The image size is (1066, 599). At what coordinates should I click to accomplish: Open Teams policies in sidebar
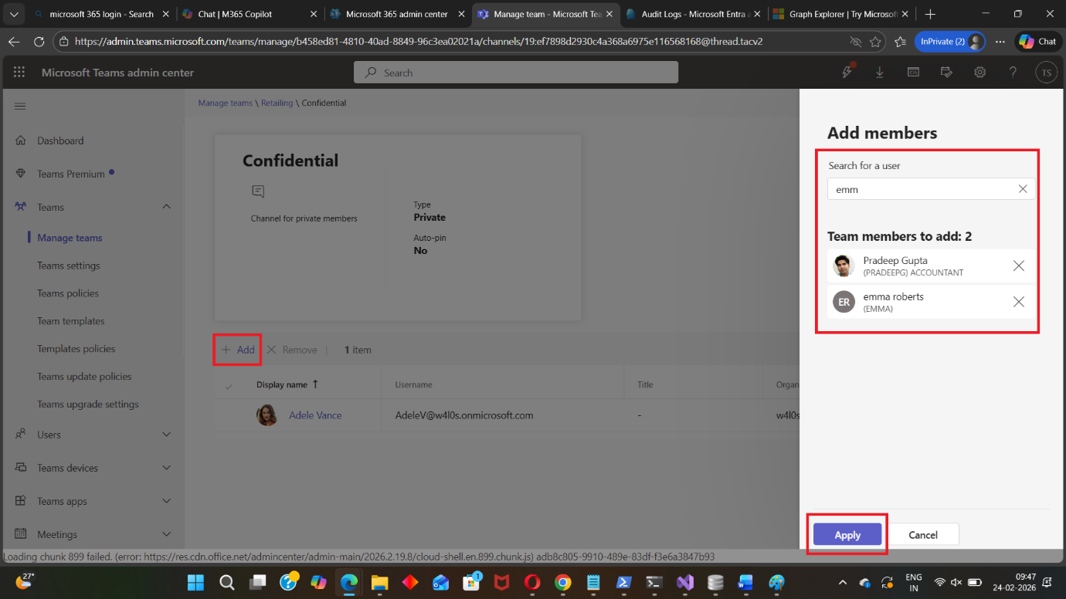pos(68,293)
